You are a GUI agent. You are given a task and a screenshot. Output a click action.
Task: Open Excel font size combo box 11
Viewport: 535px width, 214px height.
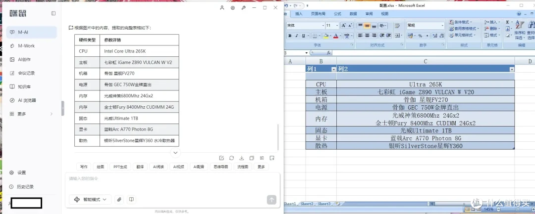click(332, 26)
